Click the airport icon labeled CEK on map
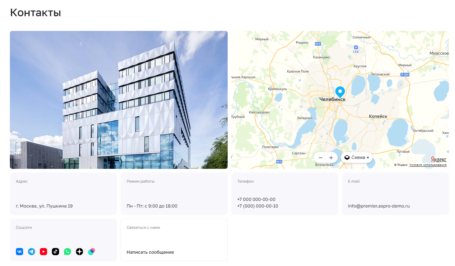 (356, 47)
